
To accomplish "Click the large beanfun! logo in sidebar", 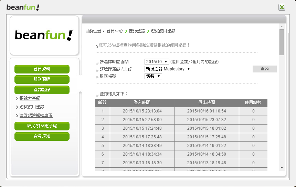I will click(44, 35).
